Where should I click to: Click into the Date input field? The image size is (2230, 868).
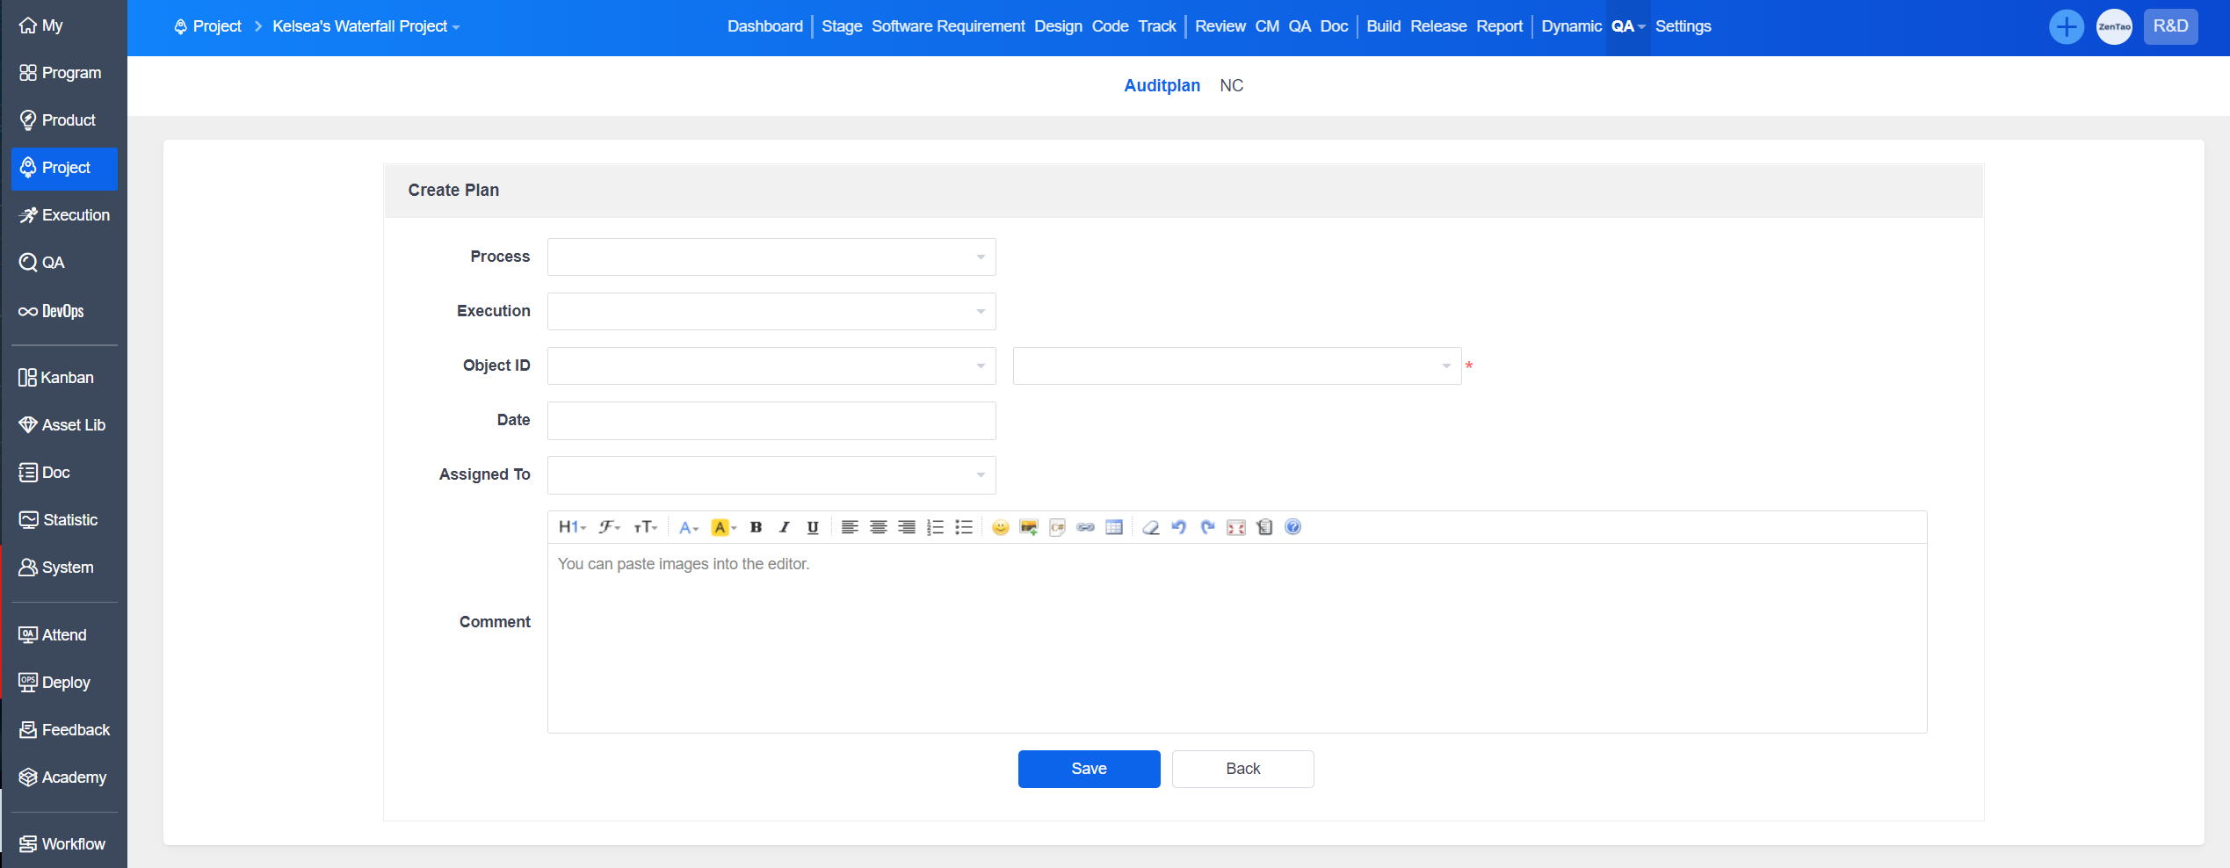click(x=771, y=420)
